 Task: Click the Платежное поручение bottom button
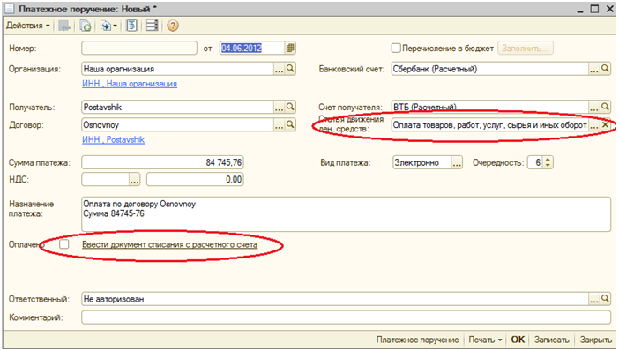[x=417, y=340]
